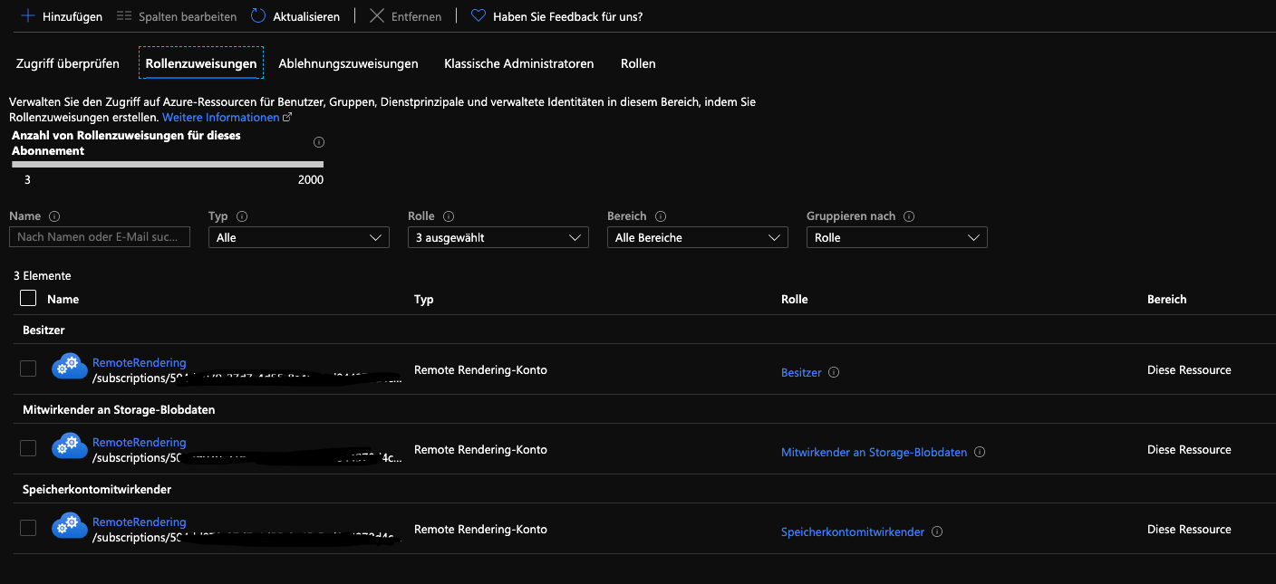This screenshot has width=1276, height=584.
Task: Click the Weitere Informationen link
Action: click(221, 117)
